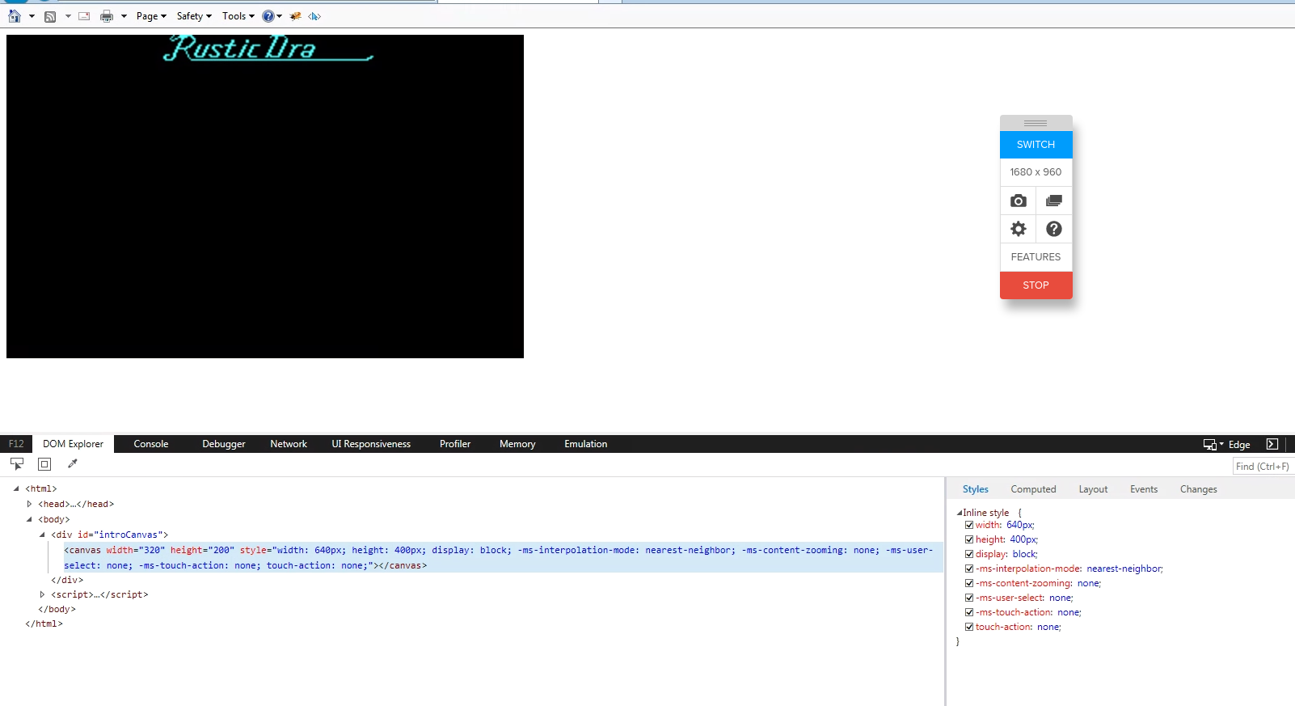Open the Home dropdown arrow
The width and height of the screenshot is (1295, 706).
(32, 16)
